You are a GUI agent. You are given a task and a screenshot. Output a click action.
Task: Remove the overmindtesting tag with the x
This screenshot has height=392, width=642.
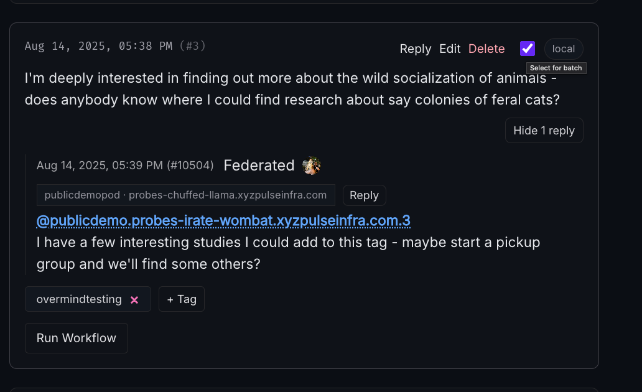point(134,299)
